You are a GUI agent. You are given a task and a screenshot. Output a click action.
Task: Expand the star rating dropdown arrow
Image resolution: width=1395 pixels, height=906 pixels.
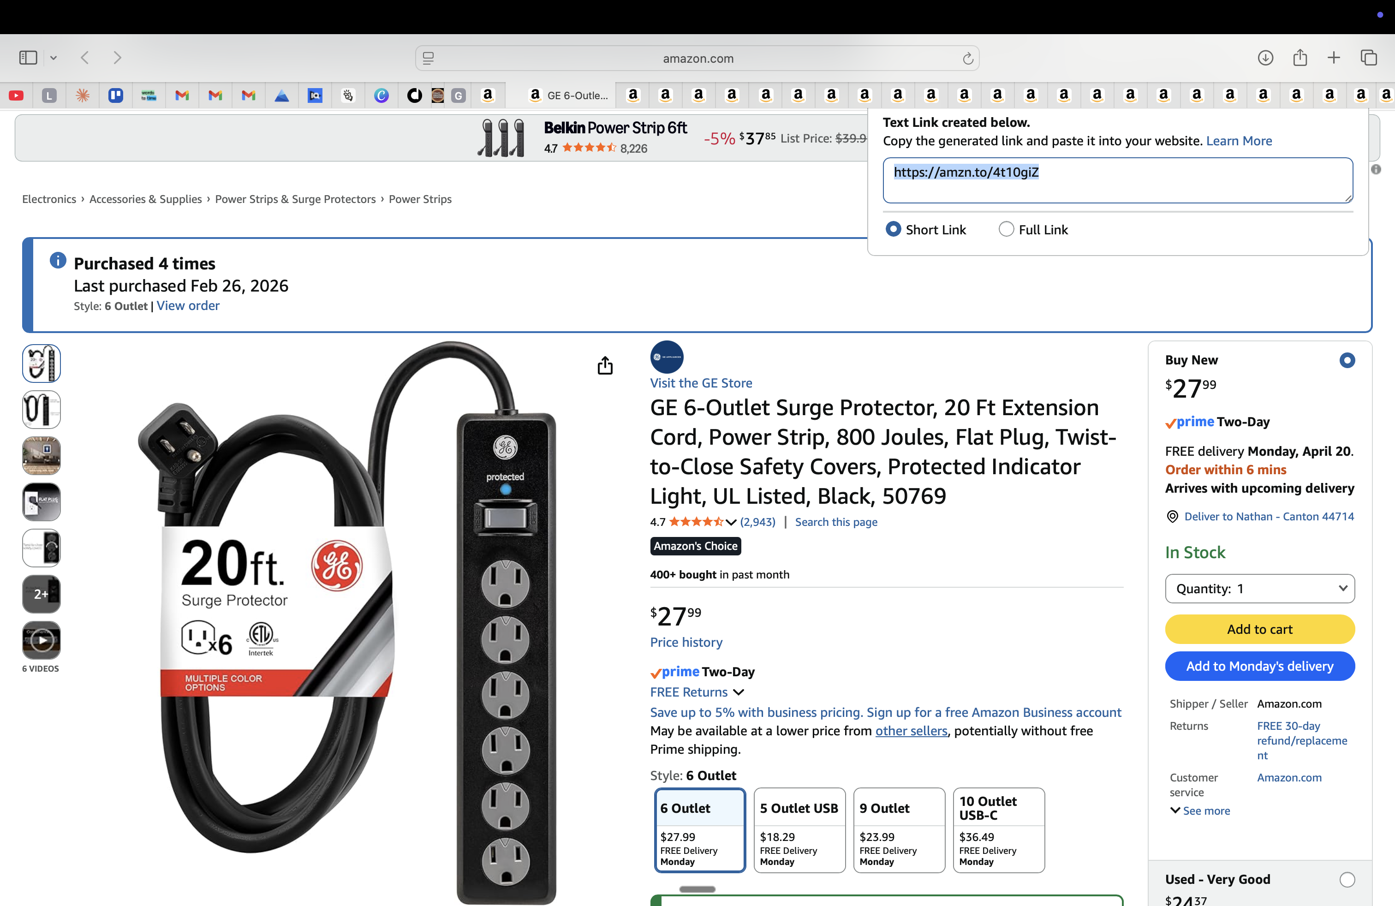coord(731,522)
